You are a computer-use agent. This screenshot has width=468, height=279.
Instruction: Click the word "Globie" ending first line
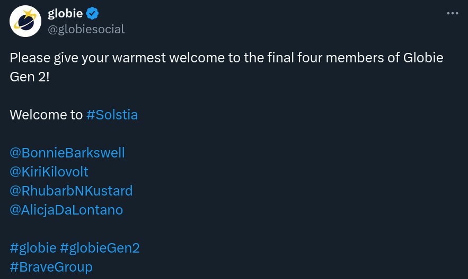pos(423,58)
